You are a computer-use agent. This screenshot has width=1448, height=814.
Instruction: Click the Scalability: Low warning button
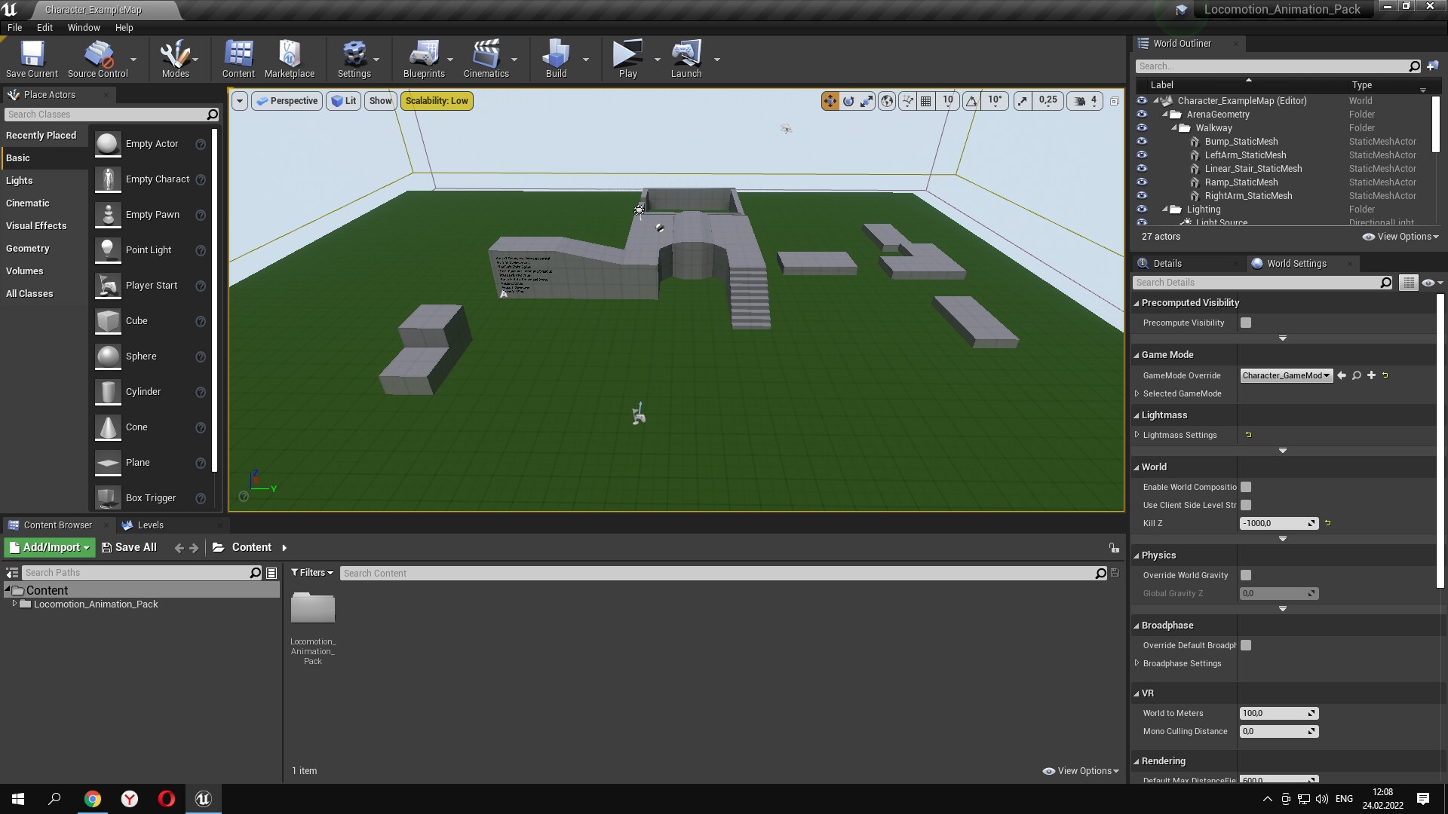point(437,101)
